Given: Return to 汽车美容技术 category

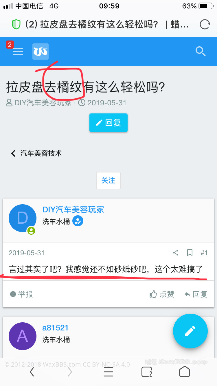Looking at the screenshot, I should (x=36, y=153).
